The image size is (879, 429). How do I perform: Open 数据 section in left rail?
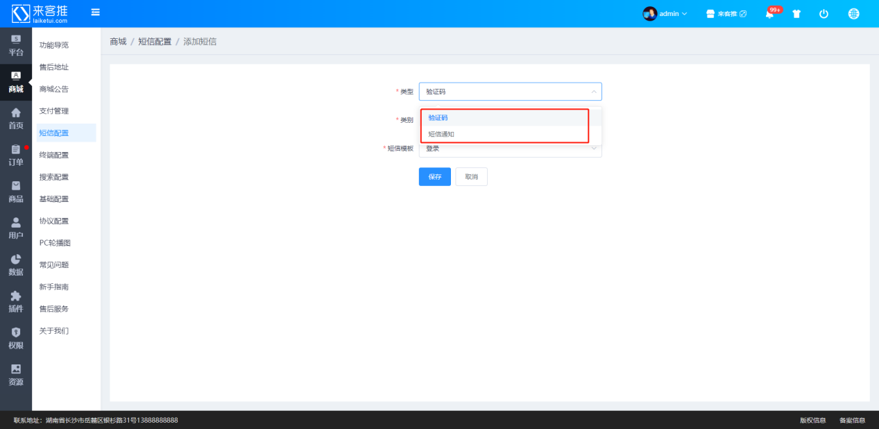(x=16, y=265)
